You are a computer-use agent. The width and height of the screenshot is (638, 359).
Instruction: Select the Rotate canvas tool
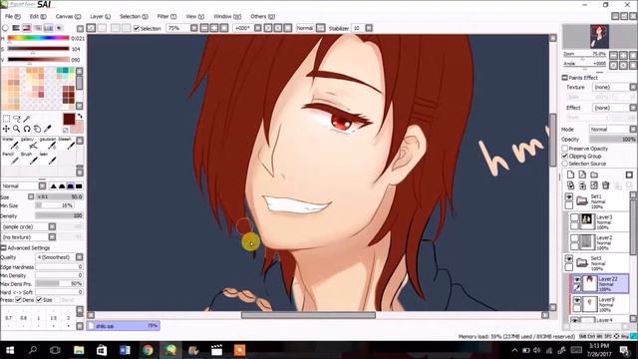tap(27, 129)
